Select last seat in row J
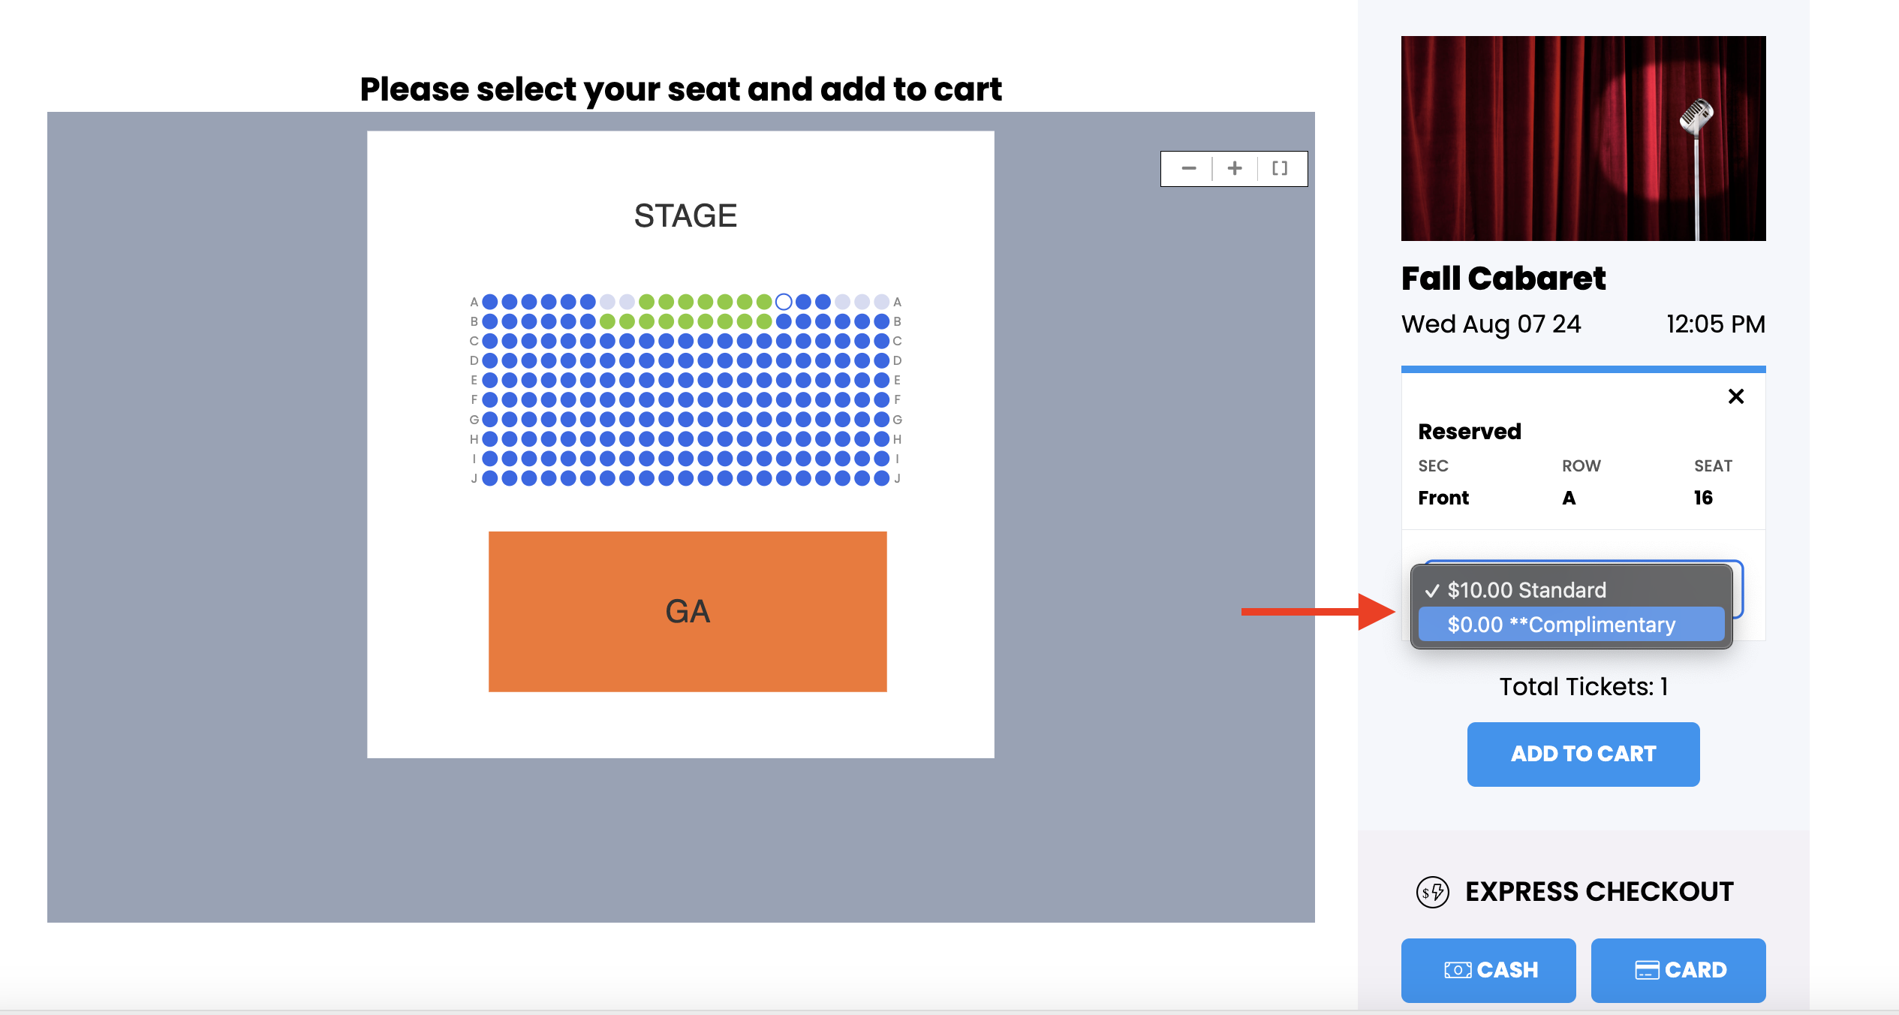Image resolution: width=1899 pixels, height=1015 pixels. click(882, 478)
